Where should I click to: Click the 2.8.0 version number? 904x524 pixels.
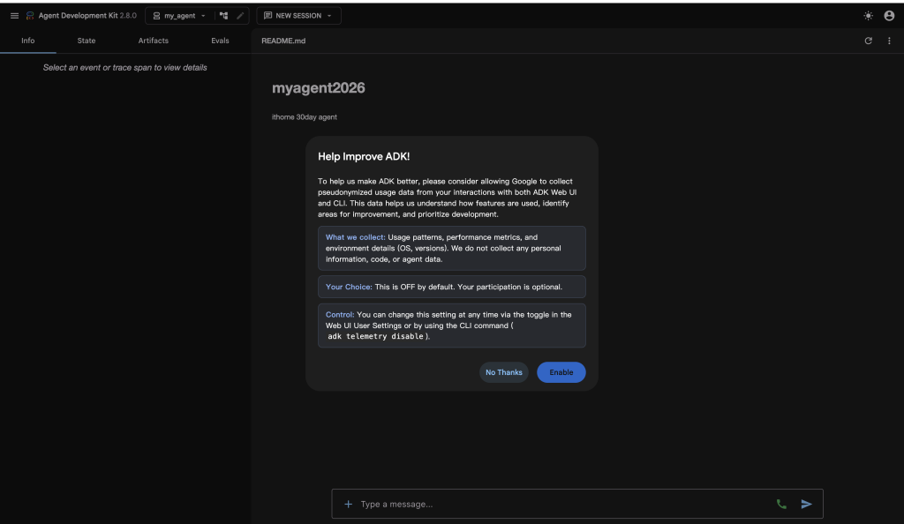click(x=128, y=16)
